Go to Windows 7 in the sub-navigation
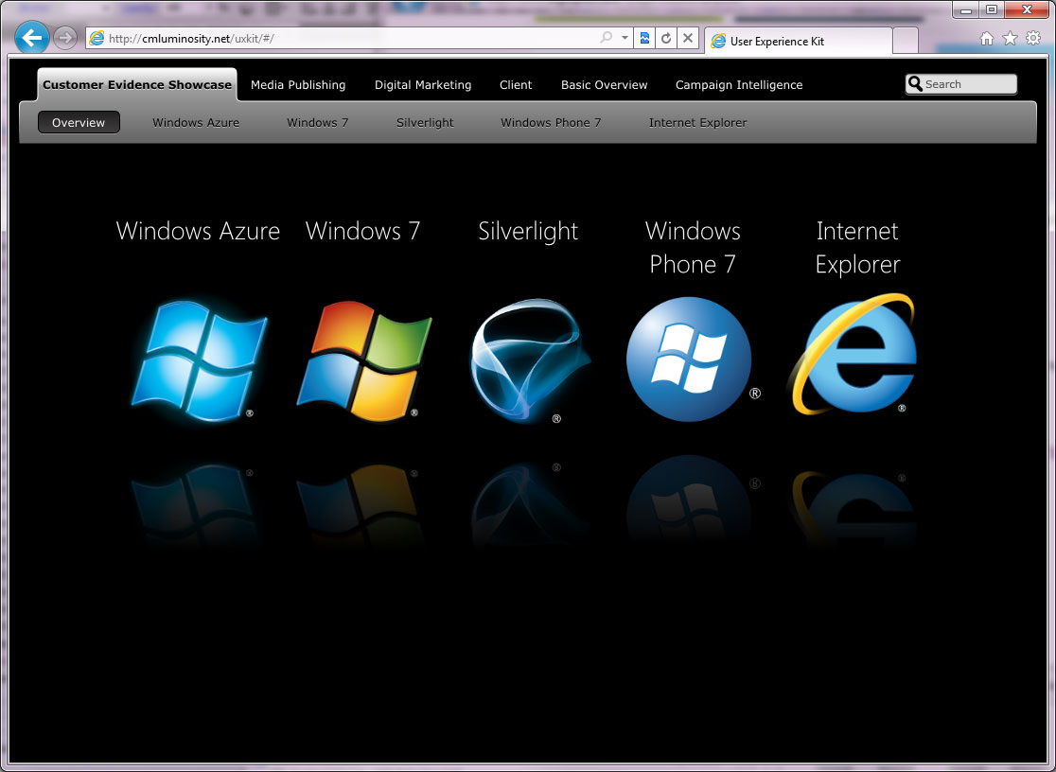The image size is (1056, 772). 318,123
